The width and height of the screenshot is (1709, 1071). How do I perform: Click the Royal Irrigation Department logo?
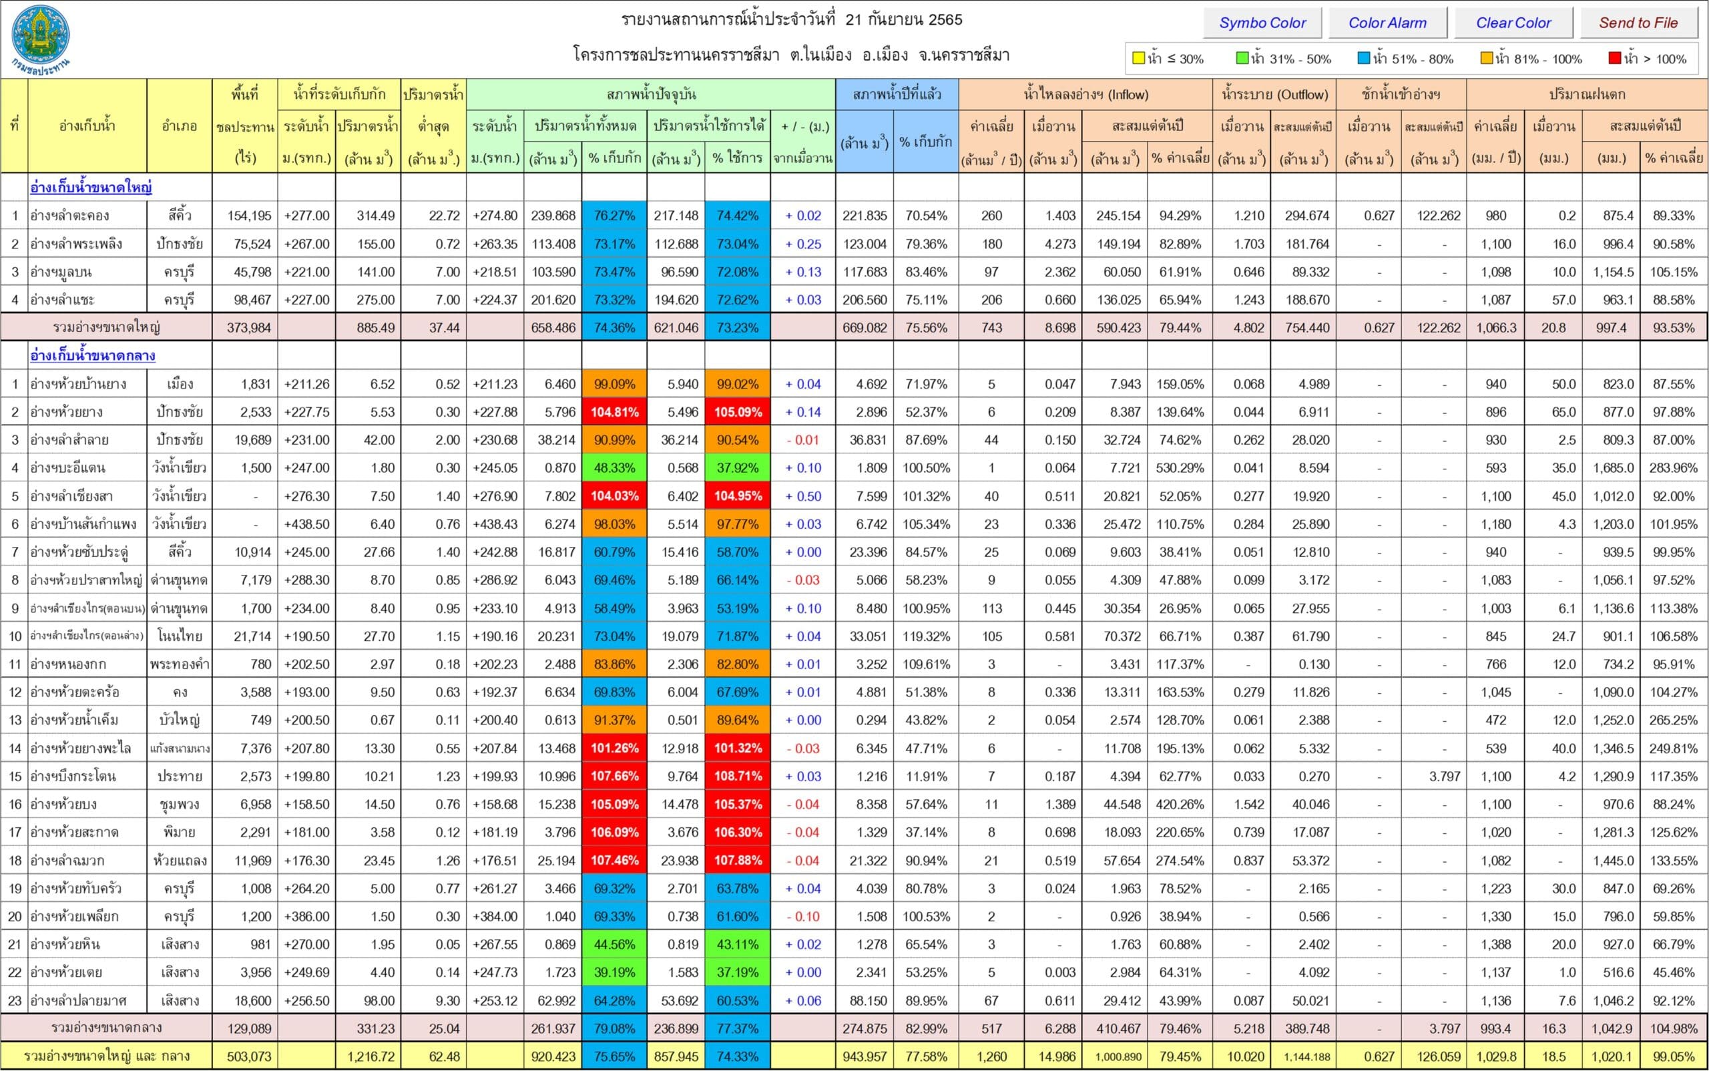(x=41, y=39)
